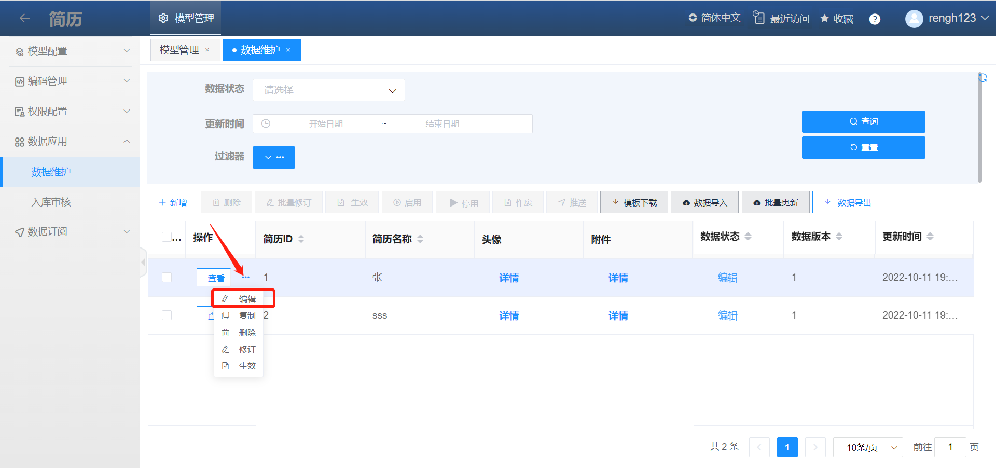Click 编辑 status link for 张三
The image size is (996, 468).
[727, 278]
